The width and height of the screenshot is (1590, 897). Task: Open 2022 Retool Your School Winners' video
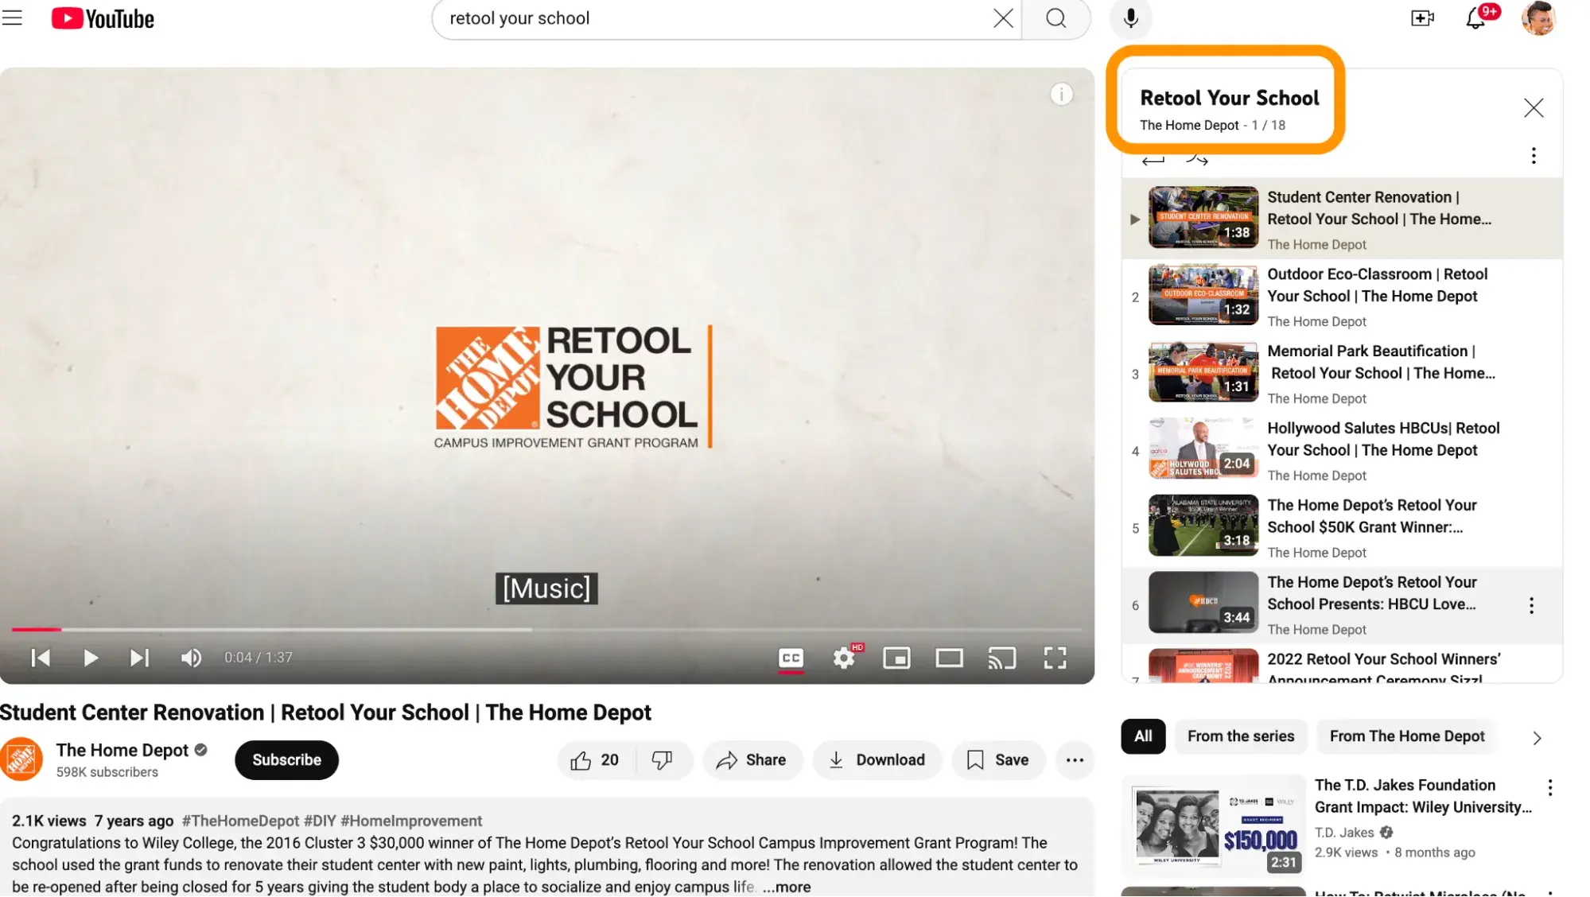1342,665
